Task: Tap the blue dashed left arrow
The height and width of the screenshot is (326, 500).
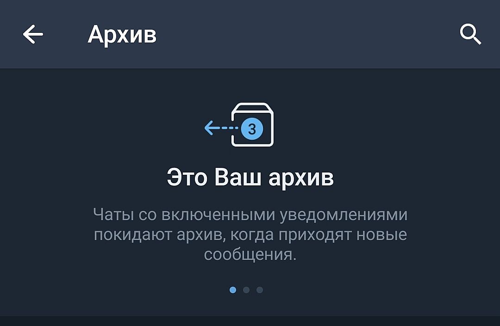Action: tap(221, 128)
